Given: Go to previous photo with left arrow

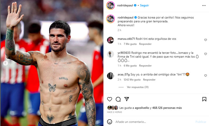Looking at the screenshot, I should coord(5,63).
